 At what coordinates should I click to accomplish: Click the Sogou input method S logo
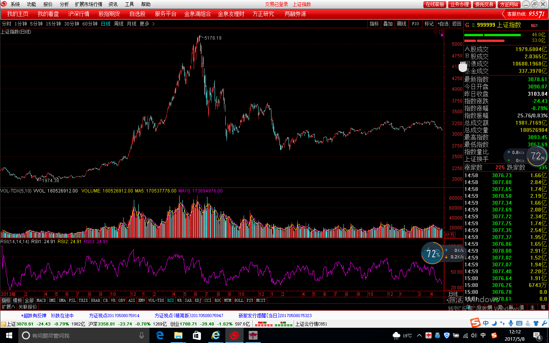[x=475, y=323]
